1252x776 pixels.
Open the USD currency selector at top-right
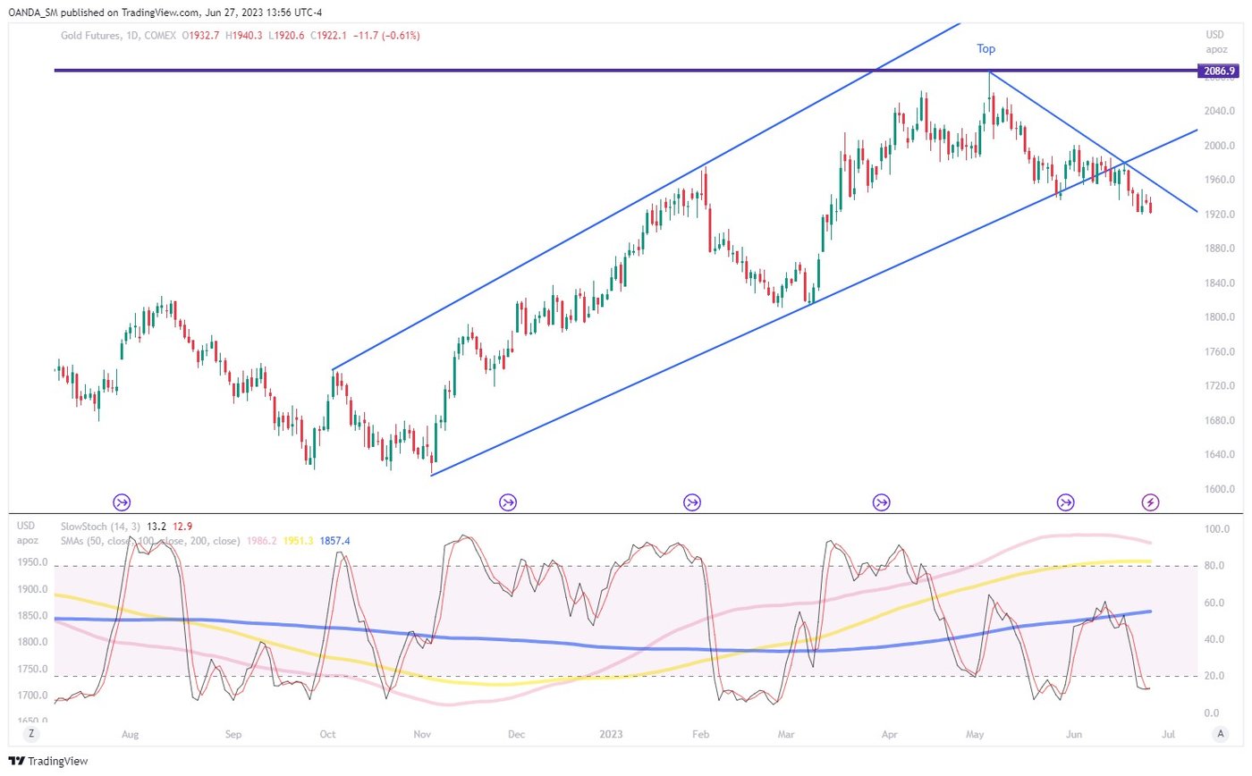coord(1214,35)
